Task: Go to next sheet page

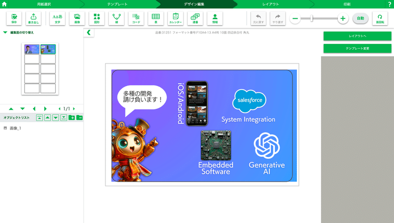Action: [74, 109]
